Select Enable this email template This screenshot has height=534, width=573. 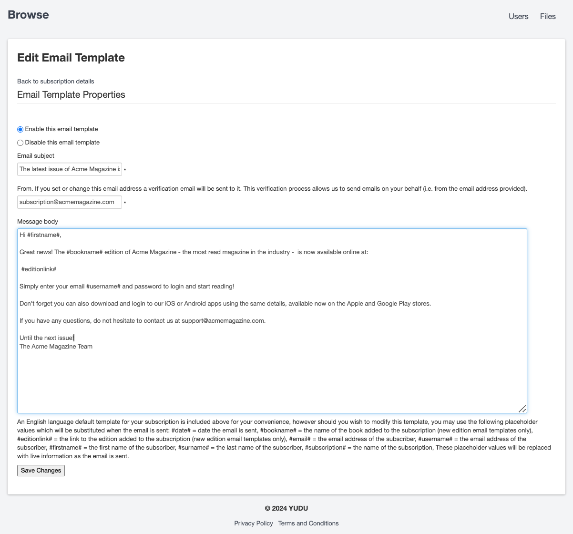coord(20,129)
